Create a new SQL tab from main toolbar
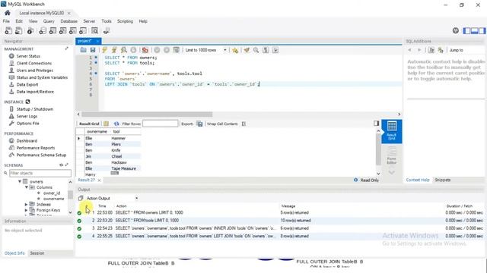This screenshot has width=487, height=273. click(x=8, y=30)
